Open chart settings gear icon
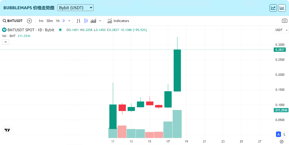This screenshot has height=145, width=289. (281, 141)
